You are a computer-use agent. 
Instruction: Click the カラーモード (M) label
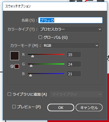tap(25, 45)
